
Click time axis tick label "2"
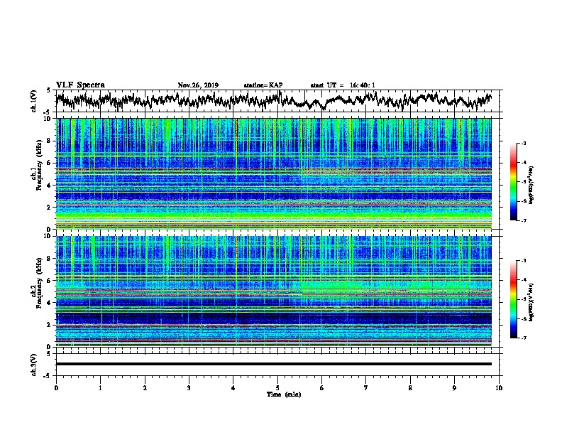tap(145, 388)
